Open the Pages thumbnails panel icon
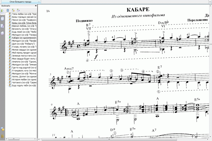The height and width of the screenshot is (141, 212). point(2,19)
